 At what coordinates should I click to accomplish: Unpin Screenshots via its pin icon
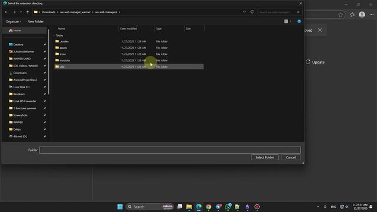point(45,115)
